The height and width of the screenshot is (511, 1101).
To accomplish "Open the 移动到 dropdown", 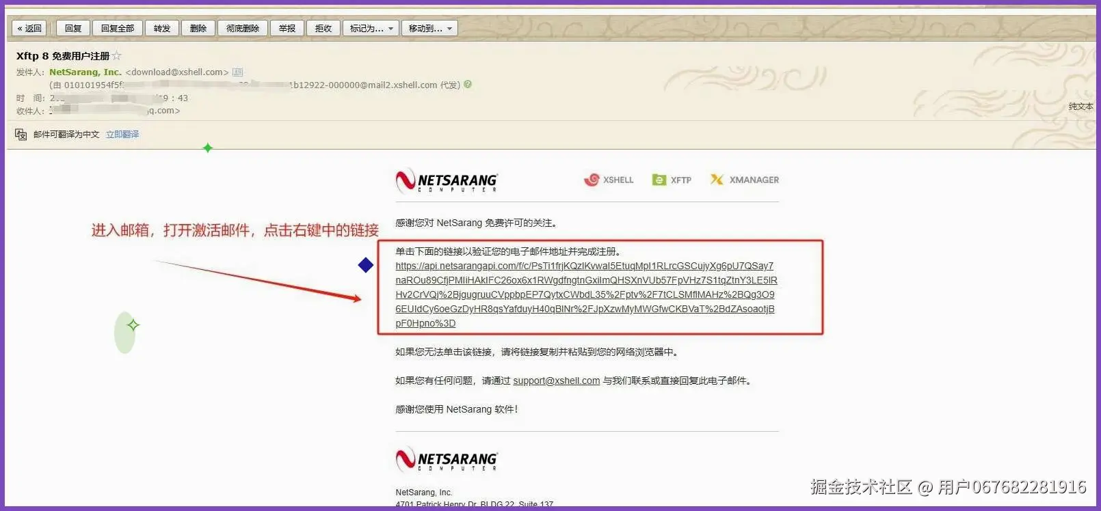I will [x=429, y=28].
